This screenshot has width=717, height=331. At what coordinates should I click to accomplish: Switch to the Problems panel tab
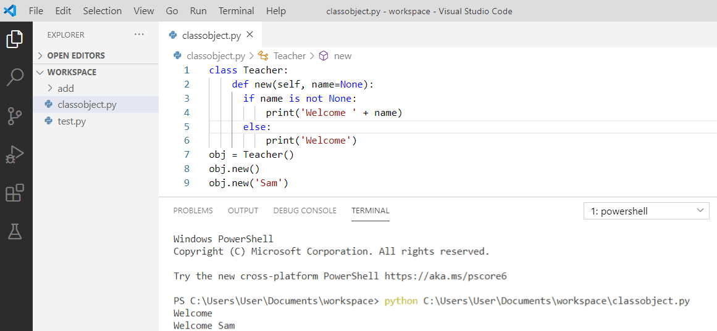click(193, 210)
